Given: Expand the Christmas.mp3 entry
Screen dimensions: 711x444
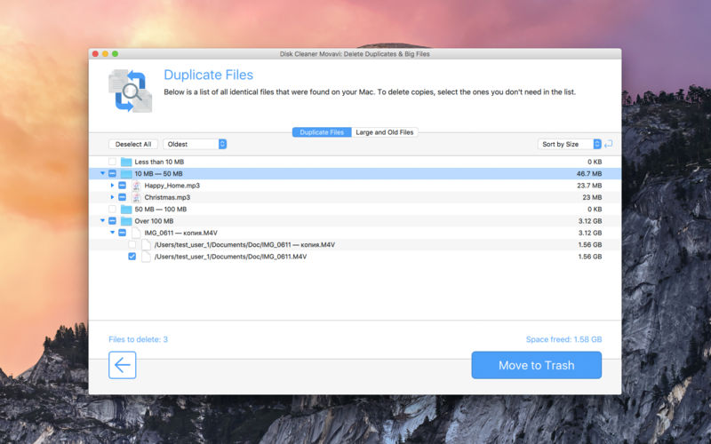Looking at the screenshot, I should [x=112, y=197].
